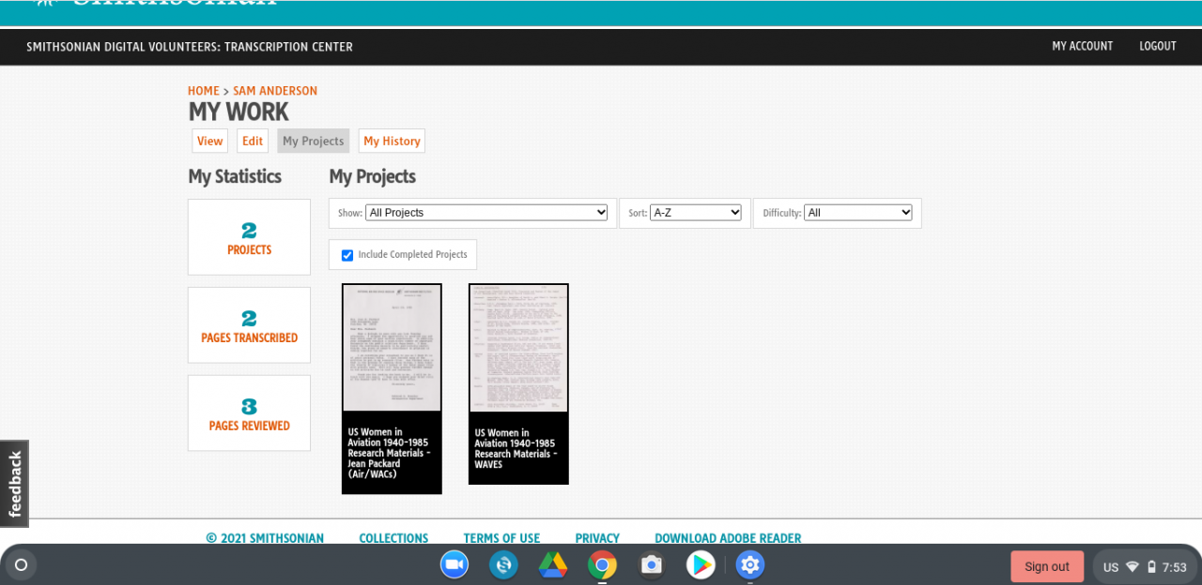Open My Account in the top bar
1202x585 pixels.
[x=1082, y=46]
